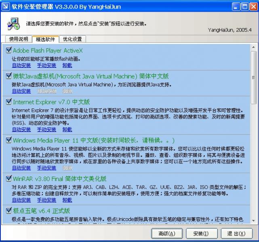Image resolution: width=259 pixels, height=242 pixels.
Task: Click 自动安装 link under Internet Explorer v7.0
Action: click(21, 129)
